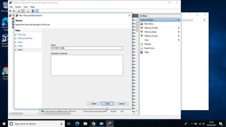Open the Windows Start menu
The image size is (226, 127).
(x=4, y=124)
